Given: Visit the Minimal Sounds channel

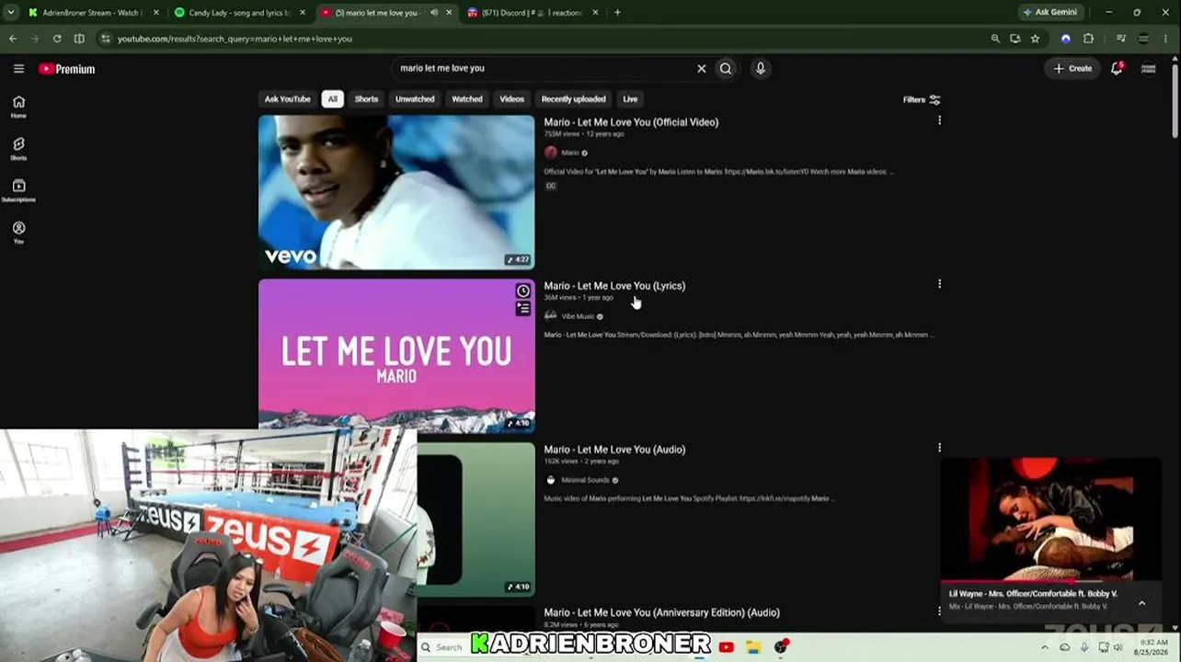Looking at the screenshot, I should 585,480.
